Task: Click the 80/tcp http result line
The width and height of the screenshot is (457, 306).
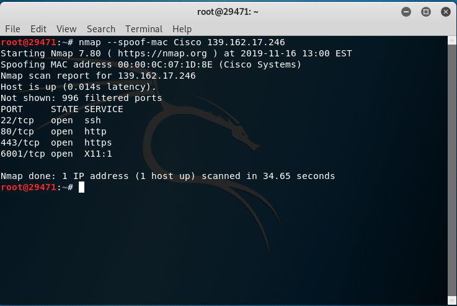Action: pyautogui.click(x=53, y=131)
